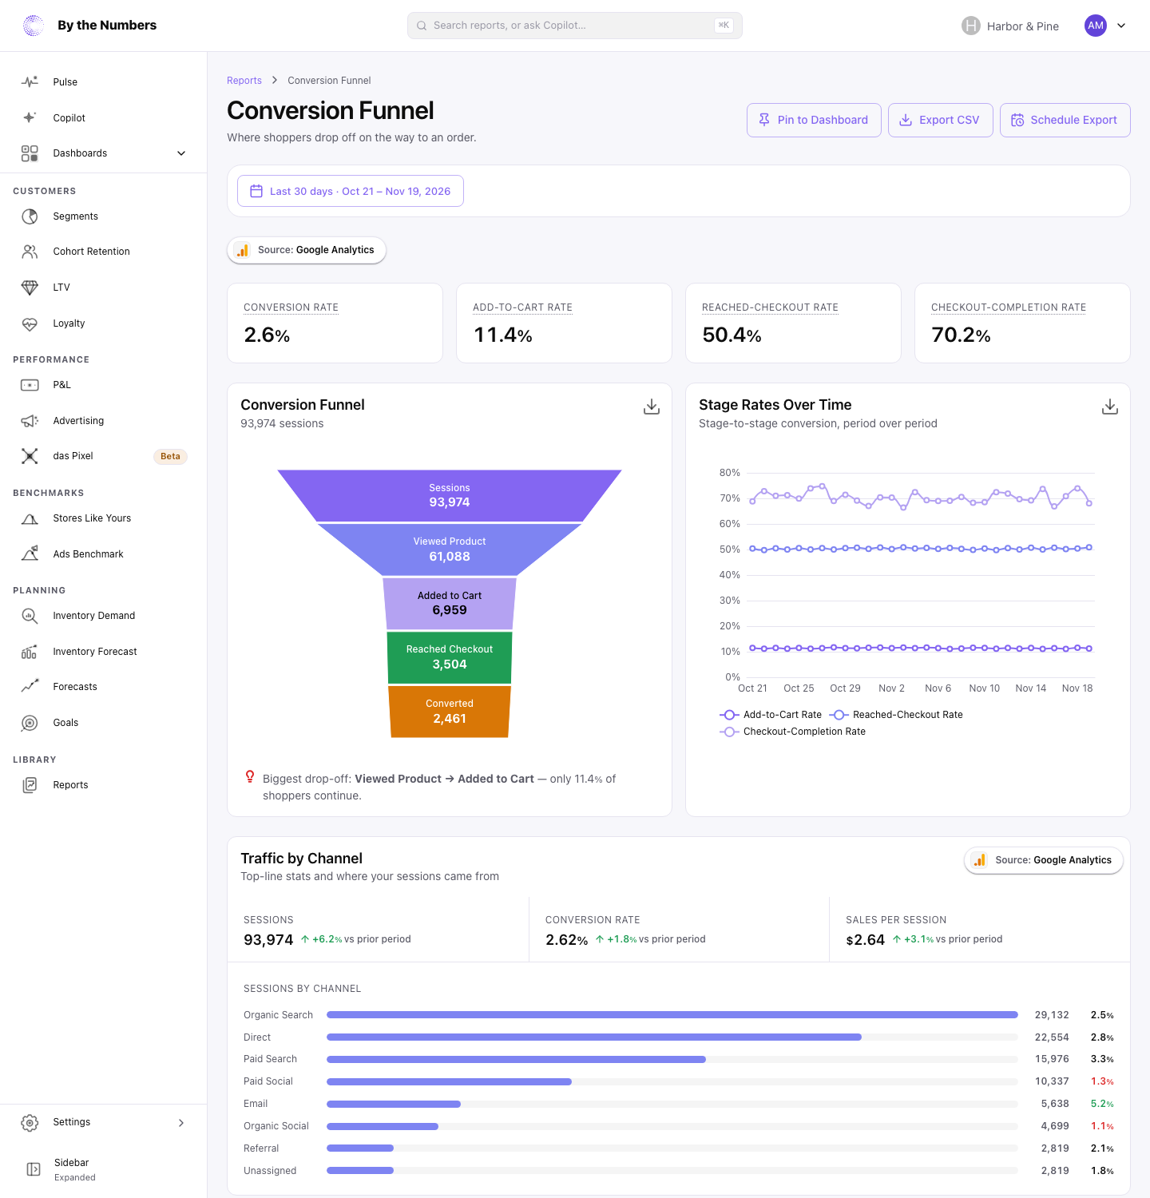The height and width of the screenshot is (1198, 1150).
Task: Click the Added to Cart funnel segment
Action: pos(450,604)
